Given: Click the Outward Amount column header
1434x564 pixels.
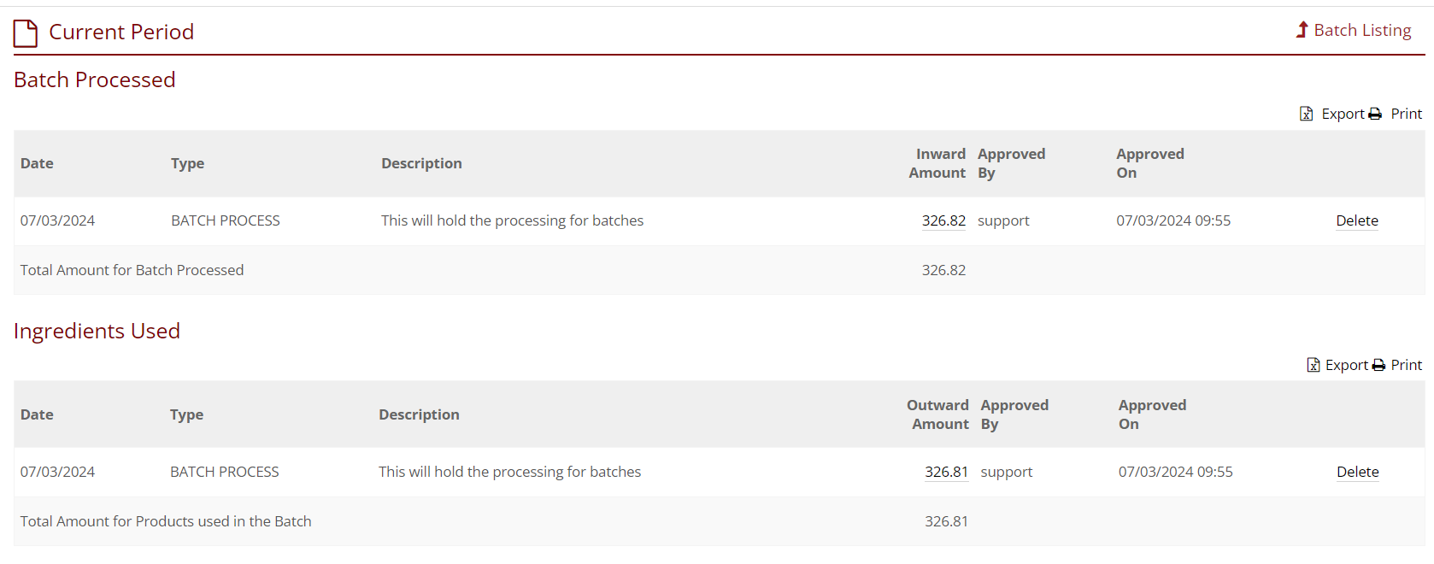Looking at the screenshot, I should (938, 414).
